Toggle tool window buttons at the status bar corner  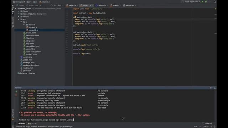[13, 127]
